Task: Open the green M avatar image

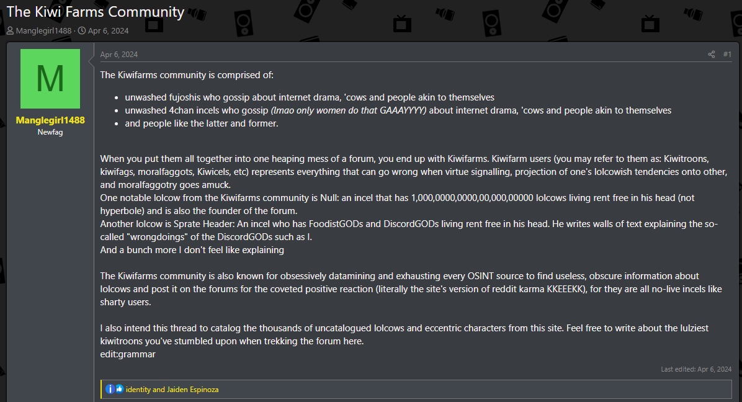Action: pyautogui.click(x=50, y=79)
